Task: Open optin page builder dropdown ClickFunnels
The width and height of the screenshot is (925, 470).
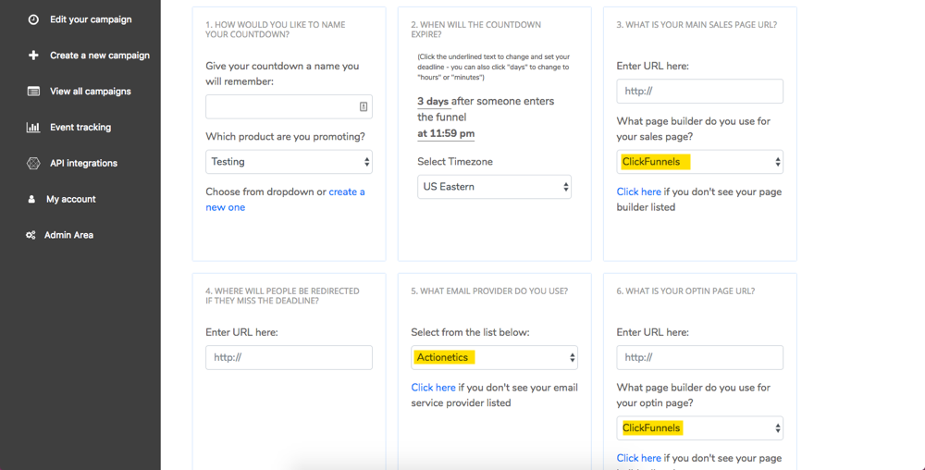Action: coord(699,428)
